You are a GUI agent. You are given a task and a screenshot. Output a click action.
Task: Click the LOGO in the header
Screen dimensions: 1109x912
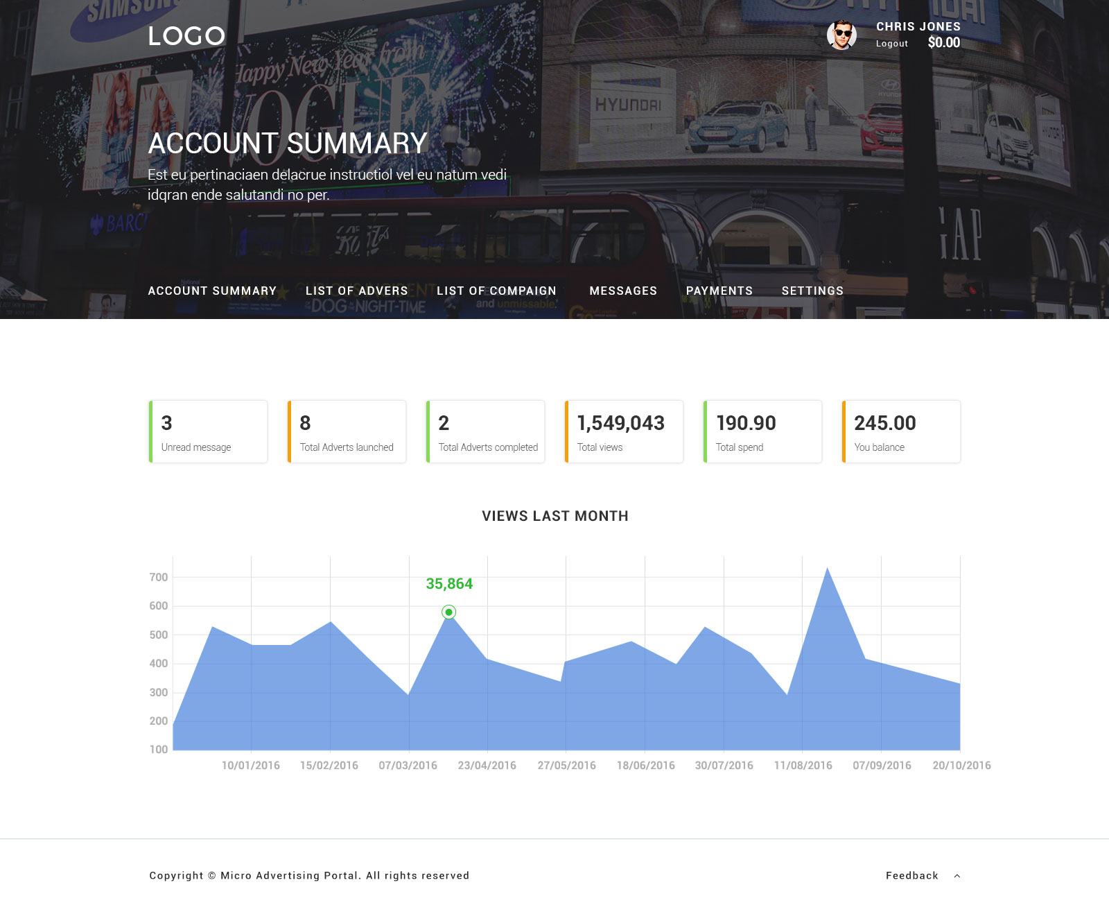186,35
